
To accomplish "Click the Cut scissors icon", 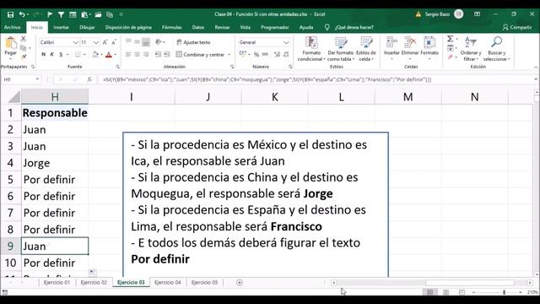I will (24, 39).
